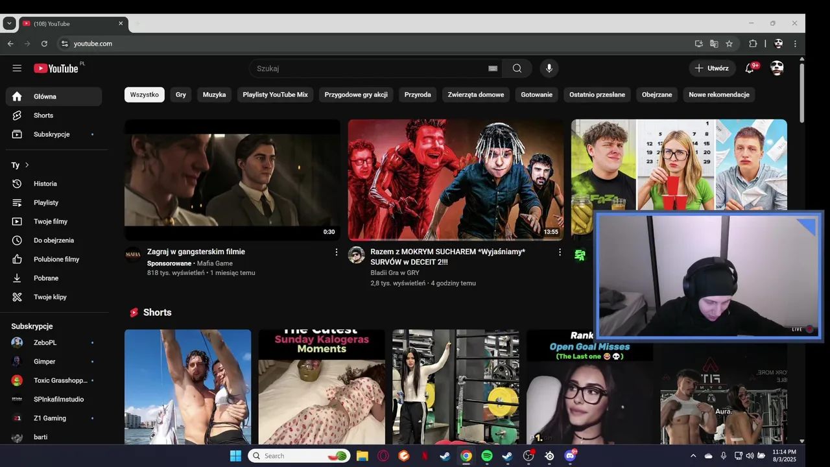Open Bladii Gra w GRY channel avatar
Screen dimensions: 830x467
pos(356,255)
